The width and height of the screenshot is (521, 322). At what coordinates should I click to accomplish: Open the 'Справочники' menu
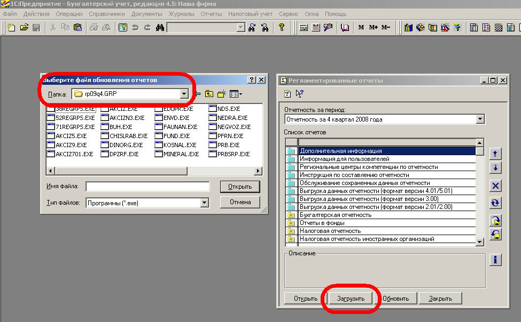(x=107, y=13)
